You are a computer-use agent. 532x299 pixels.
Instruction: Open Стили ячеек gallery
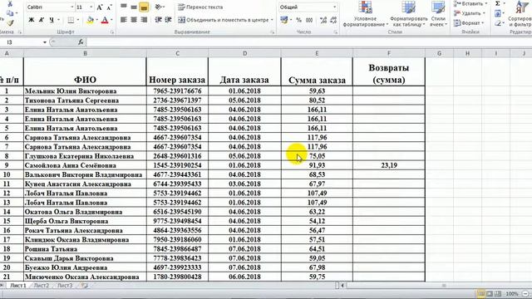coord(438,14)
